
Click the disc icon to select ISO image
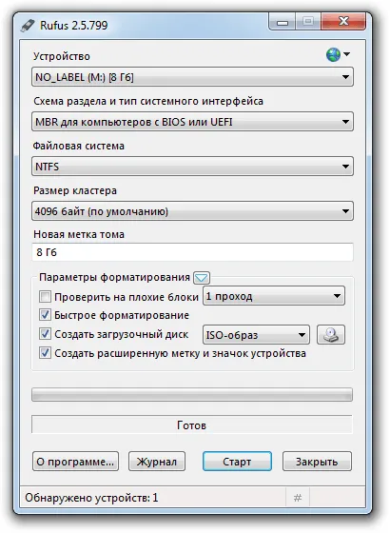[x=331, y=335]
